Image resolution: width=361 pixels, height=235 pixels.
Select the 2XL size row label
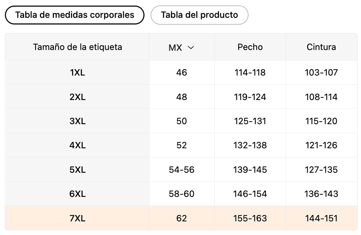click(x=77, y=97)
